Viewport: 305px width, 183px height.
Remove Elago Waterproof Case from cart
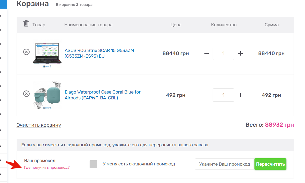[26, 94]
